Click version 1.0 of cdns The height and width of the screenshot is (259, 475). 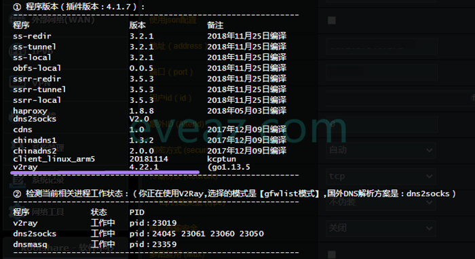click(137, 130)
